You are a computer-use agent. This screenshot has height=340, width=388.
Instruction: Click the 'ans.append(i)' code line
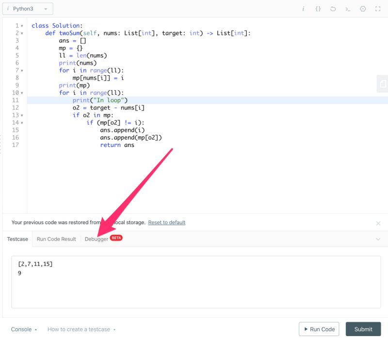122,130
